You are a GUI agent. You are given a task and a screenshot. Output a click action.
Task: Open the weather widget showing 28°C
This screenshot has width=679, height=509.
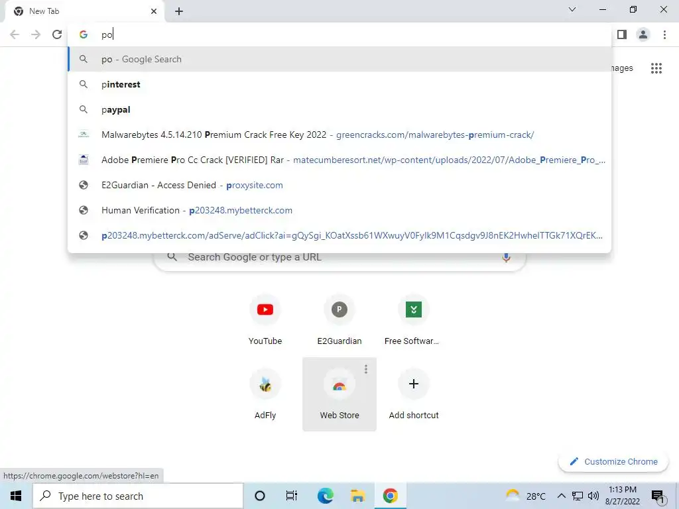coord(526,496)
